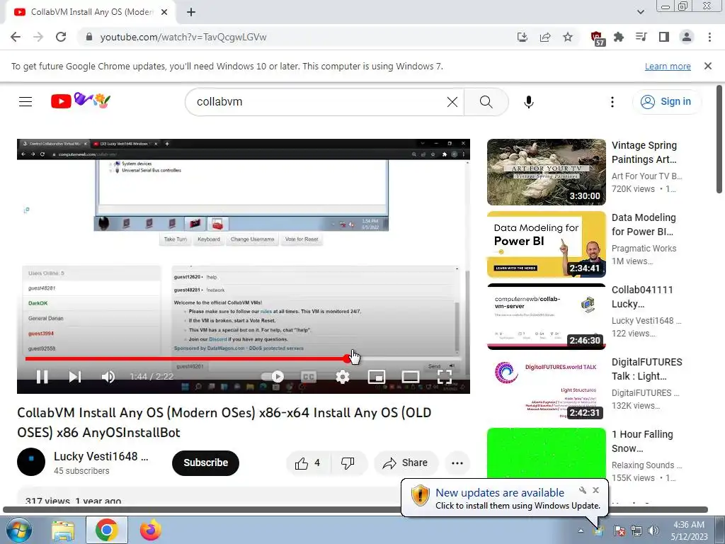Install app icon in address bar
Screen dimensions: 725x544
[522, 37]
